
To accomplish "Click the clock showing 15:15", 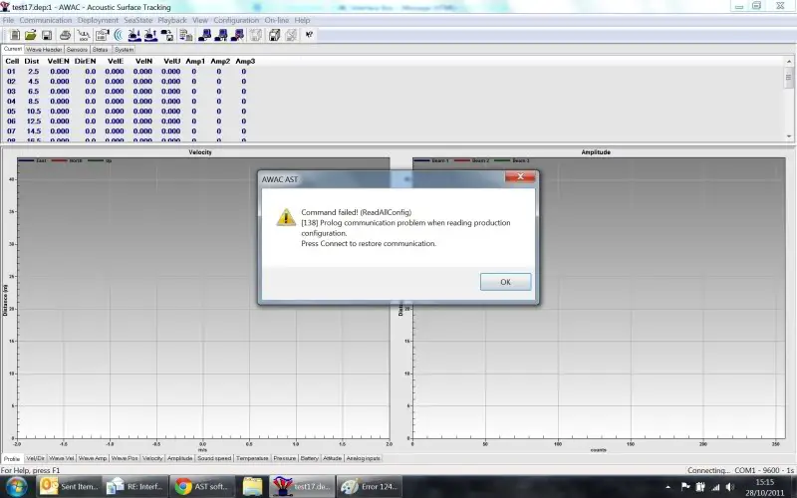I will point(764,482).
